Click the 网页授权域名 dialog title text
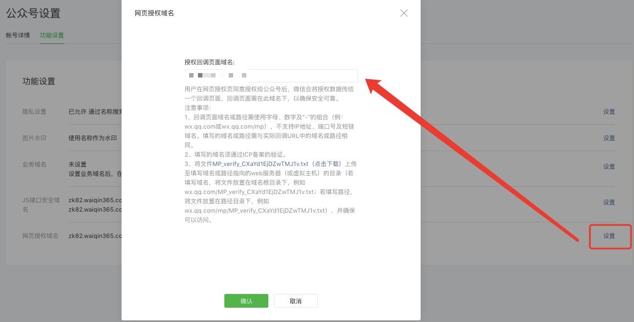Image resolution: width=634 pixels, height=322 pixels. pyautogui.click(x=155, y=13)
